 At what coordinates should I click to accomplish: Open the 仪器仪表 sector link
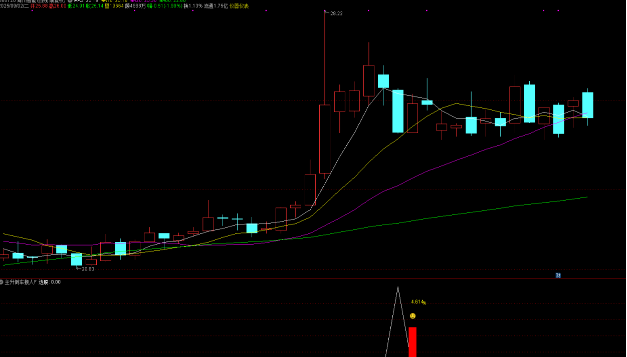click(239, 6)
